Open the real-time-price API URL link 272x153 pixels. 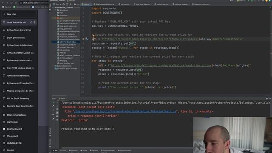161,65
